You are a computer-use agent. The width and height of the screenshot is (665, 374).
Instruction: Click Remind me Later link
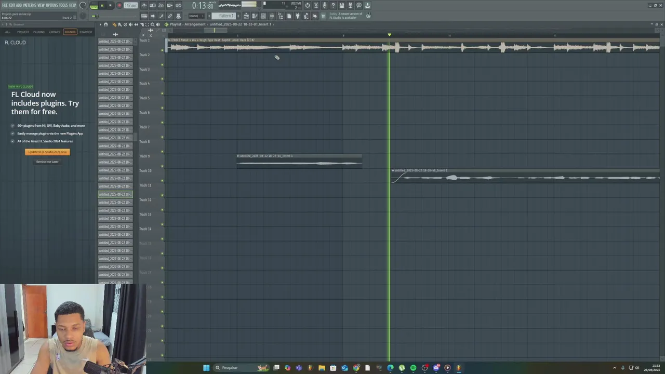tap(47, 162)
